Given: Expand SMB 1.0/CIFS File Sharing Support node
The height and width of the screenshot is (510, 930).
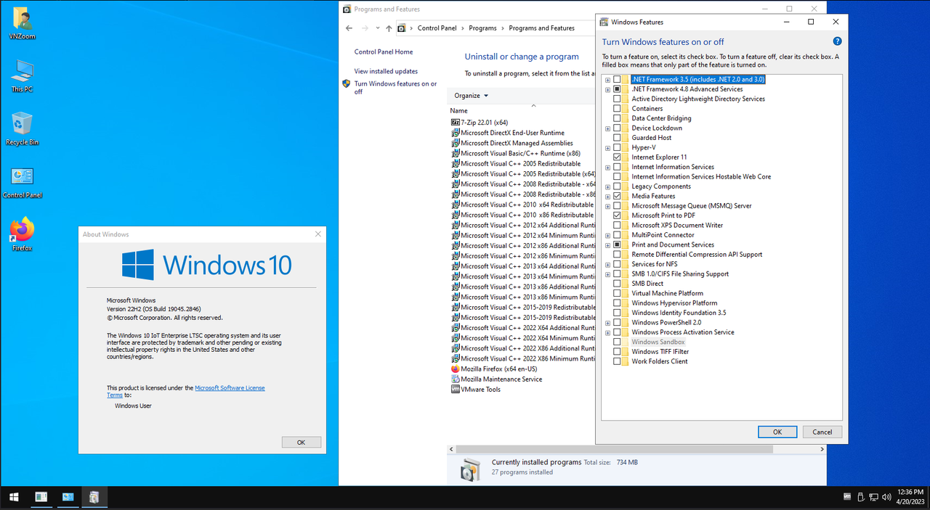Looking at the screenshot, I should 607,274.
